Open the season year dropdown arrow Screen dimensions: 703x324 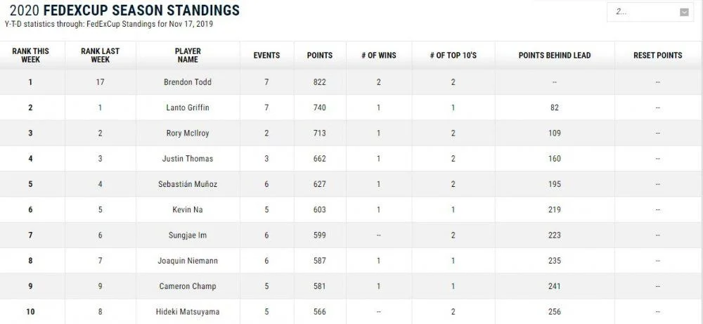pos(684,13)
